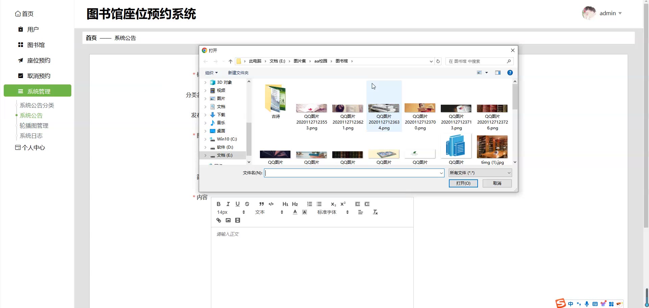
Task: Open the 所有文件 file type dropdown
Action: (x=480, y=173)
